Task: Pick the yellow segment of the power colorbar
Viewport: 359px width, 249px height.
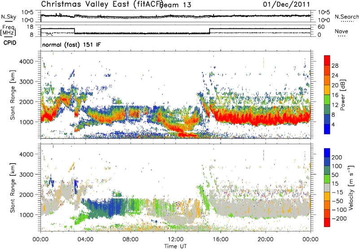Action: coord(327,90)
